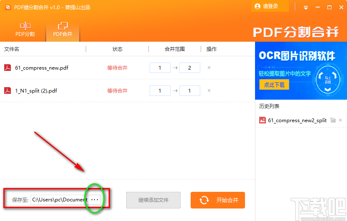Click start page field of 1_N1_split (2).pdf
347x221 pixels.
tap(160, 90)
